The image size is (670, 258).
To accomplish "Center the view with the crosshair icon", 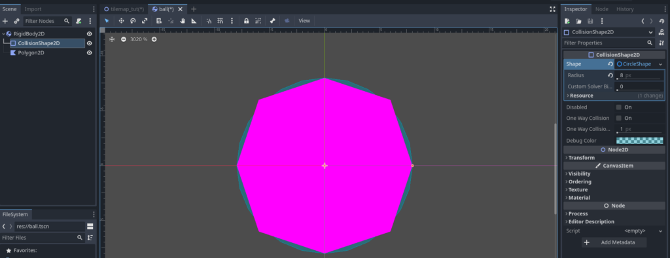I will [x=112, y=39].
